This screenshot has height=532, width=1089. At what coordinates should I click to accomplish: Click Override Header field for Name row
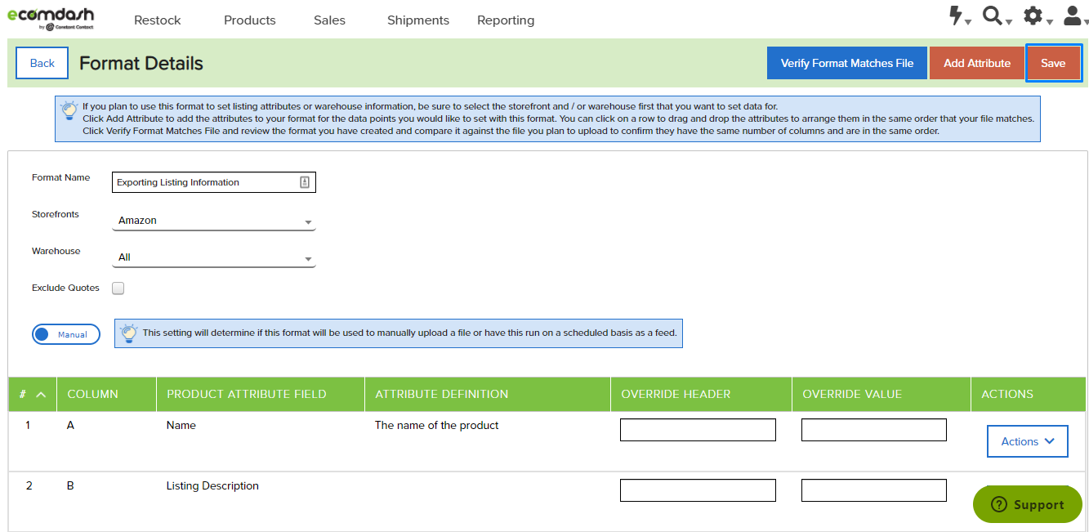(x=698, y=430)
